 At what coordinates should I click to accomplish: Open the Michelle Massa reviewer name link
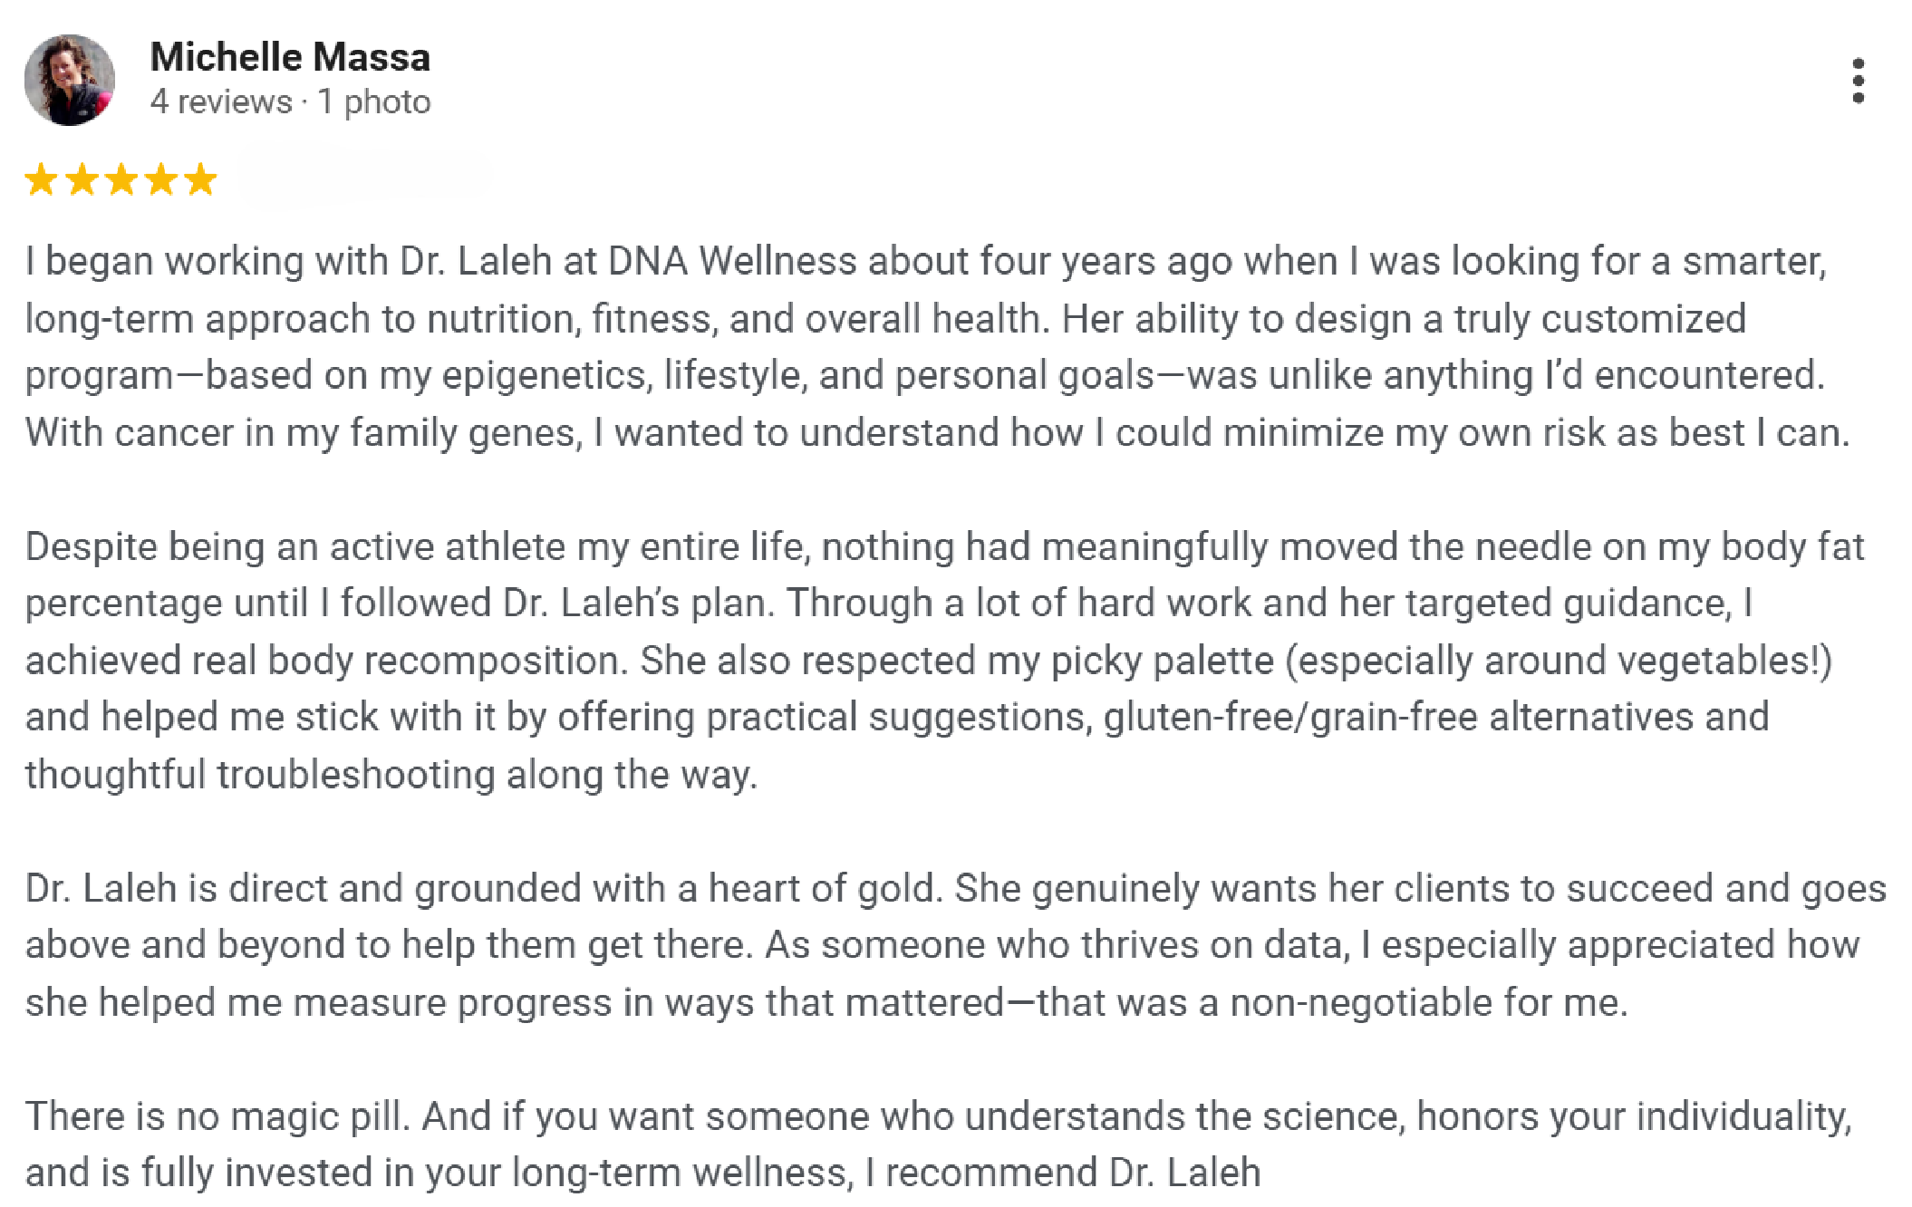(290, 57)
